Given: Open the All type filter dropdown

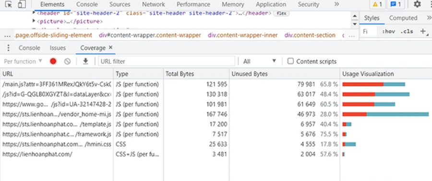Looking at the screenshot, I should pyautogui.click(x=260, y=61).
